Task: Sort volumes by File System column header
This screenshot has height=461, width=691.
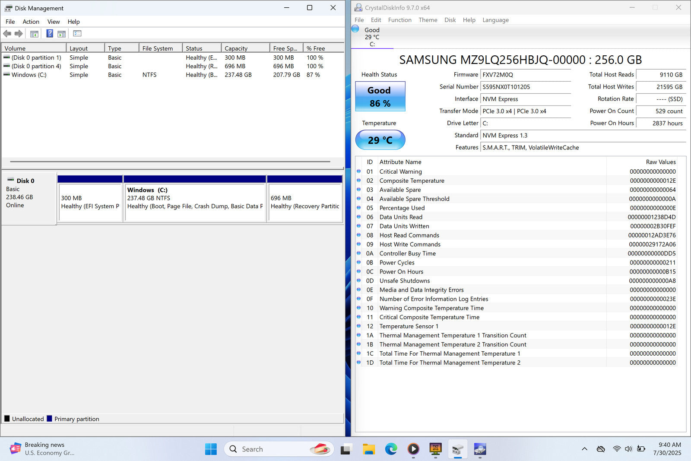Action: [161, 48]
